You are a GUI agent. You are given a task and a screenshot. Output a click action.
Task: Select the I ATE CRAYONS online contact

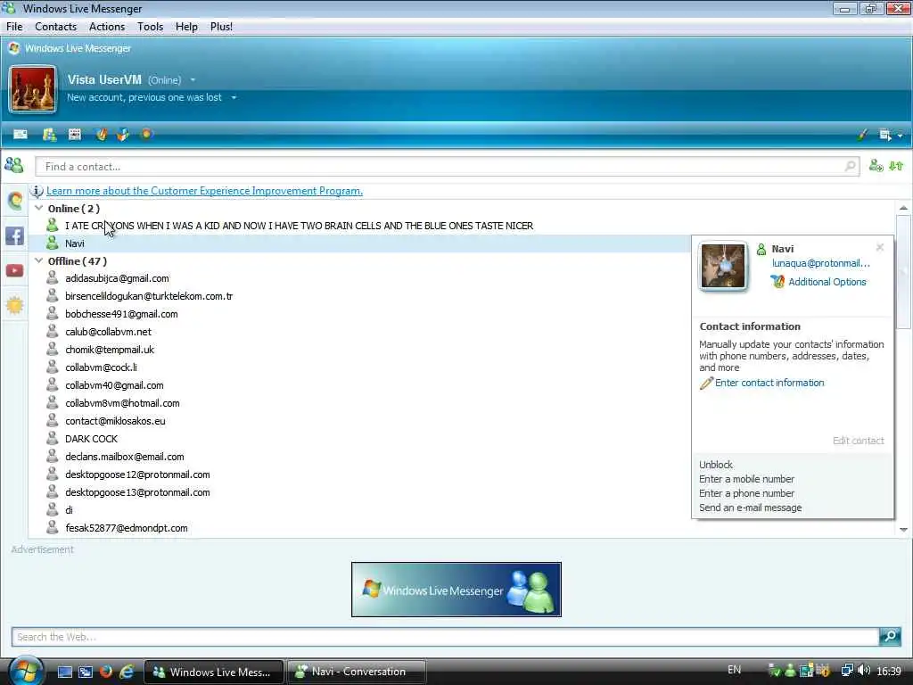(299, 226)
